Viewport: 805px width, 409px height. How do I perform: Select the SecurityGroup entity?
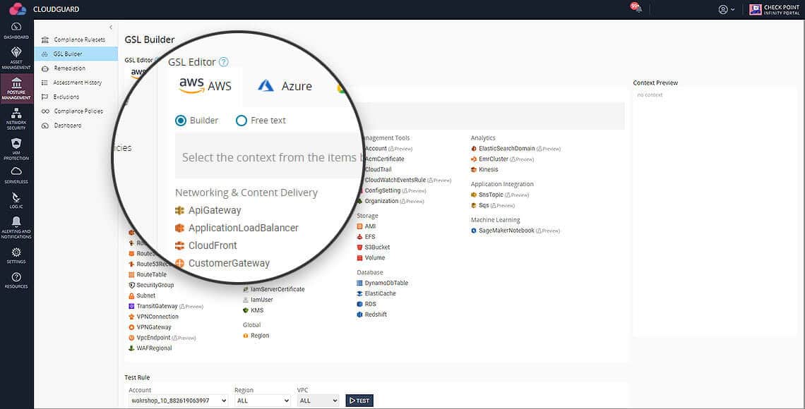[x=155, y=285]
